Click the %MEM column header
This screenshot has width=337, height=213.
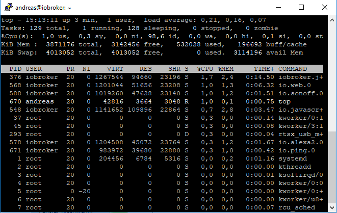coord(226,69)
